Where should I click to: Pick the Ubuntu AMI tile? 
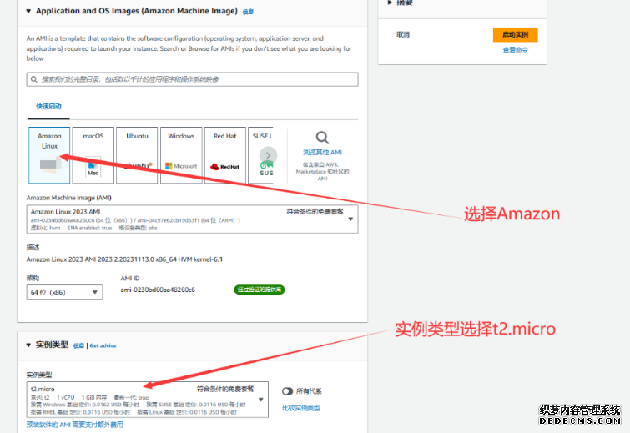137,154
